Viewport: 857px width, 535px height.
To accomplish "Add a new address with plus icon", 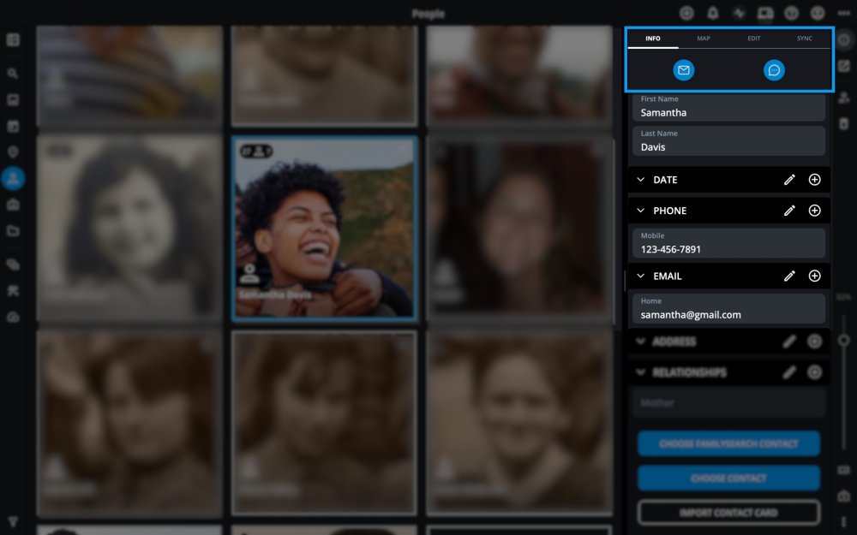I will click(x=814, y=342).
